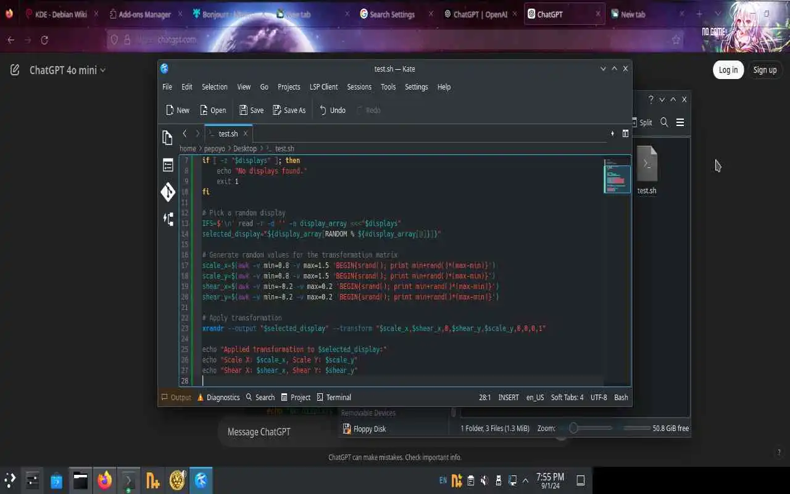
Task: Click the new chat pencil icon
Action: click(15, 70)
